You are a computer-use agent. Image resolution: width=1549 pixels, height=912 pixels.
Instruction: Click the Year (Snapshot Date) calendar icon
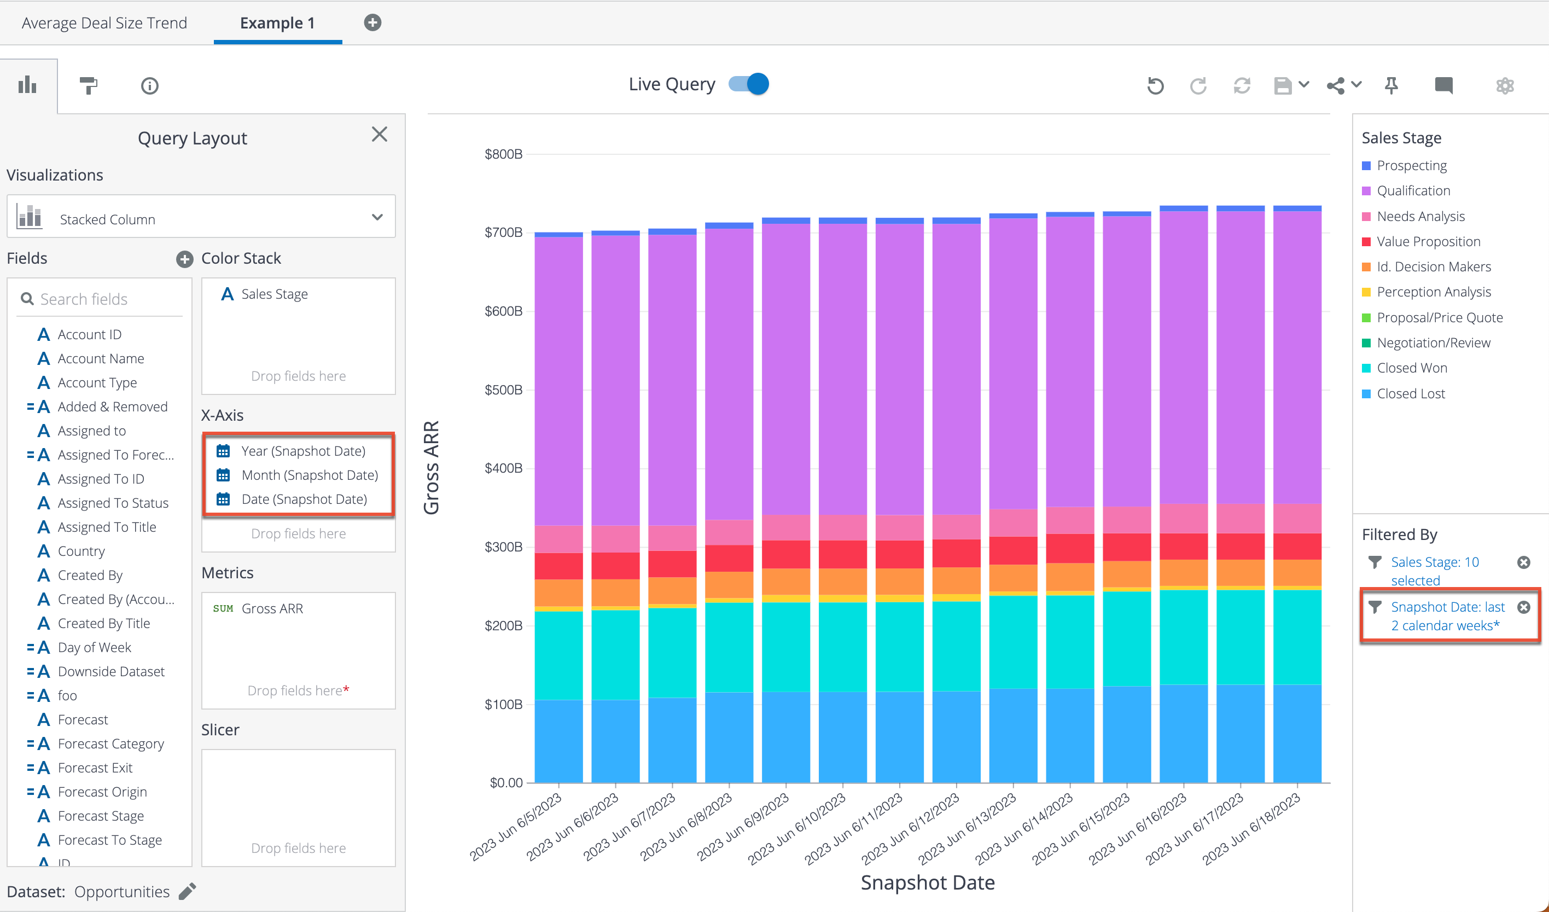pyautogui.click(x=223, y=451)
